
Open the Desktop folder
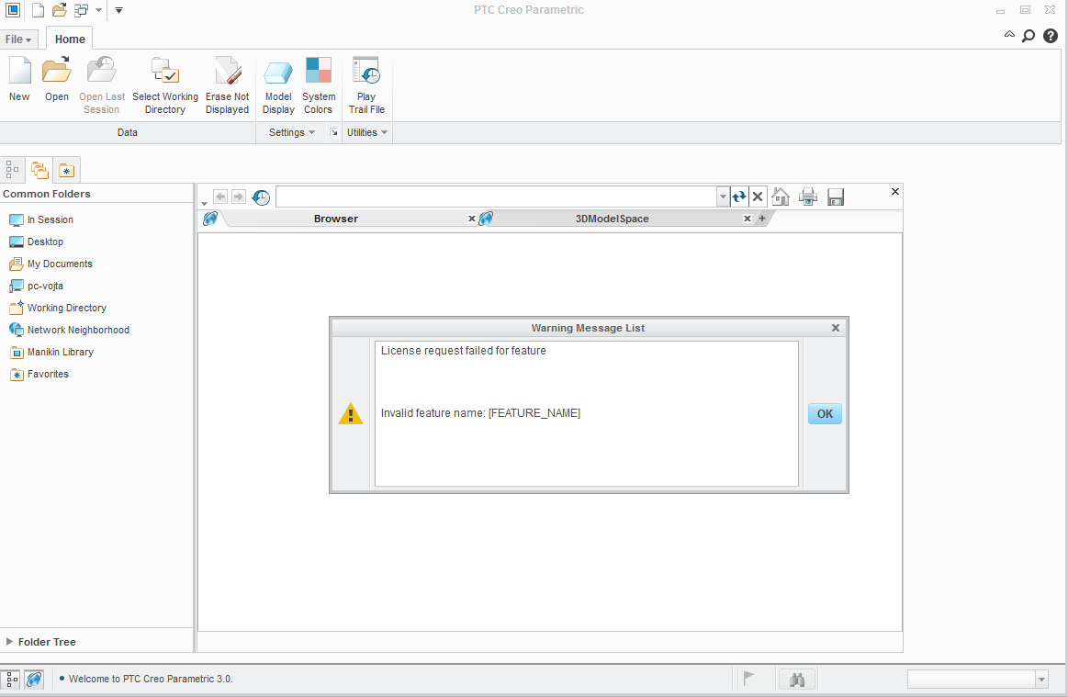(36, 242)
